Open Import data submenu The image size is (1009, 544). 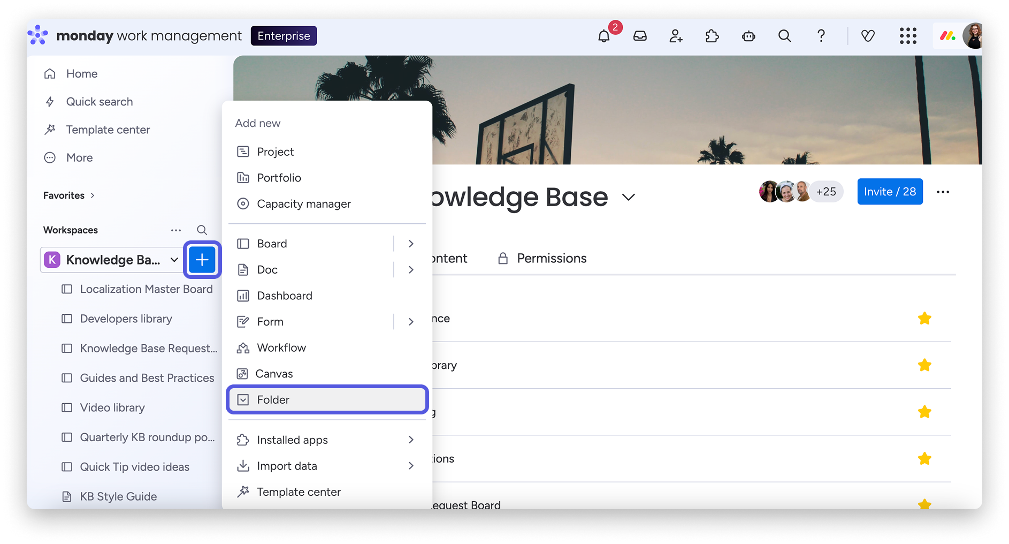coord(327,466)
